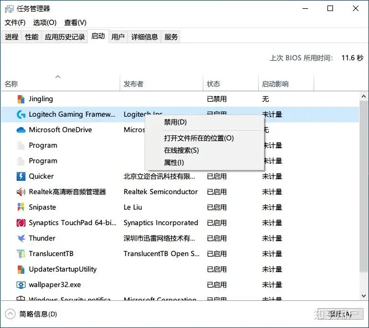The image size is (369, 328).
Task: Select the 启动 tab
Action: click(98, 36)
